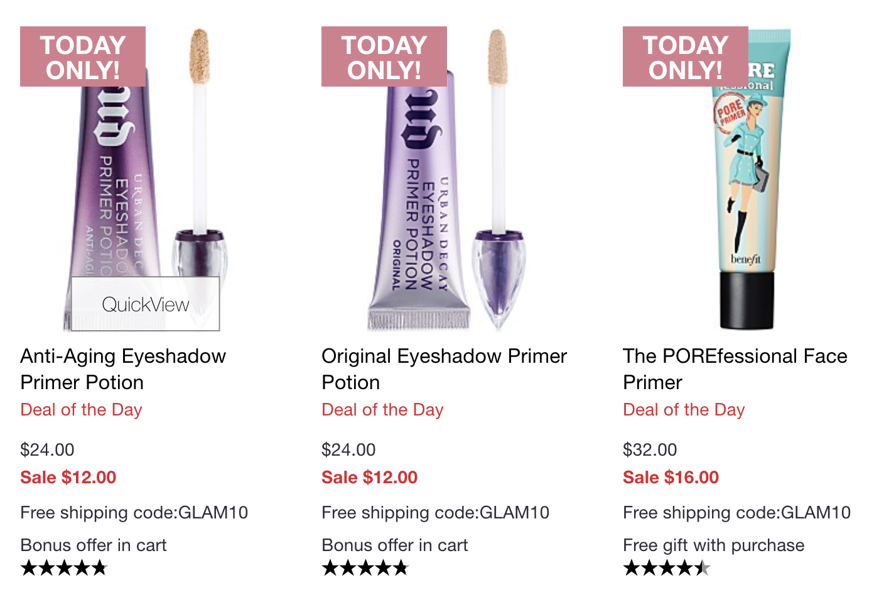
Task: Click Free shipping code:GLAM10 under Anti-Aging potion
Action: click(x=134, y=513)
